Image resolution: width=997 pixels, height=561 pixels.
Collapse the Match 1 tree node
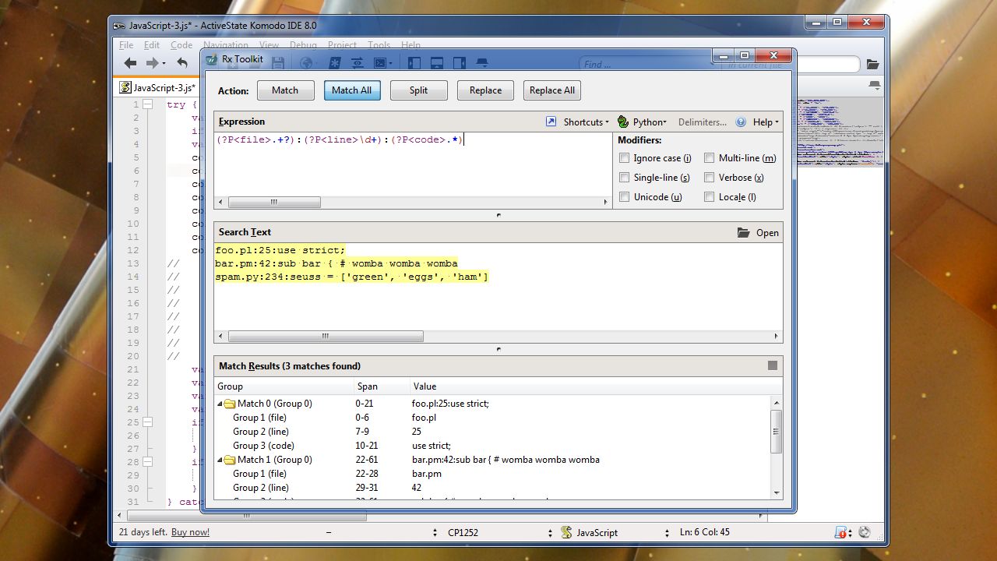coord(220,460)
